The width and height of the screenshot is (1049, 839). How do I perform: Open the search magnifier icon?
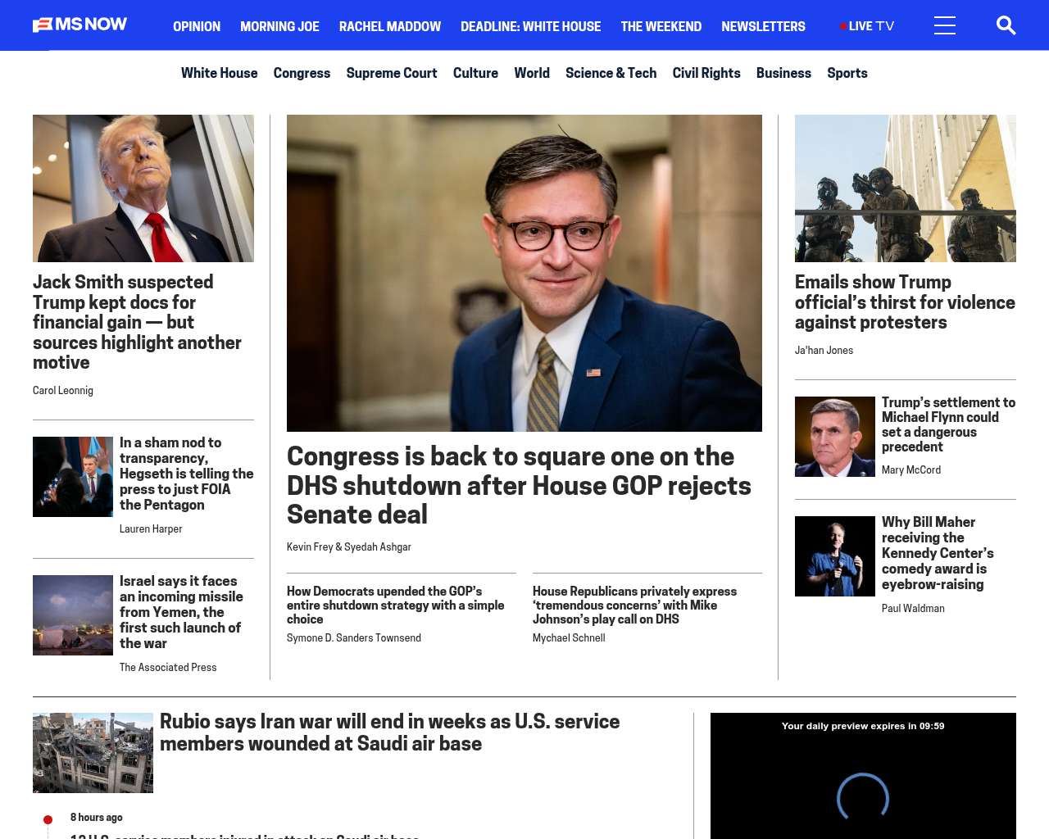(1006, 25)
